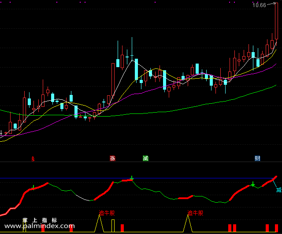The height and width of the screenshot is (234, 282).
Task: Click green down arrow at indicator peak
Action: 132,178
